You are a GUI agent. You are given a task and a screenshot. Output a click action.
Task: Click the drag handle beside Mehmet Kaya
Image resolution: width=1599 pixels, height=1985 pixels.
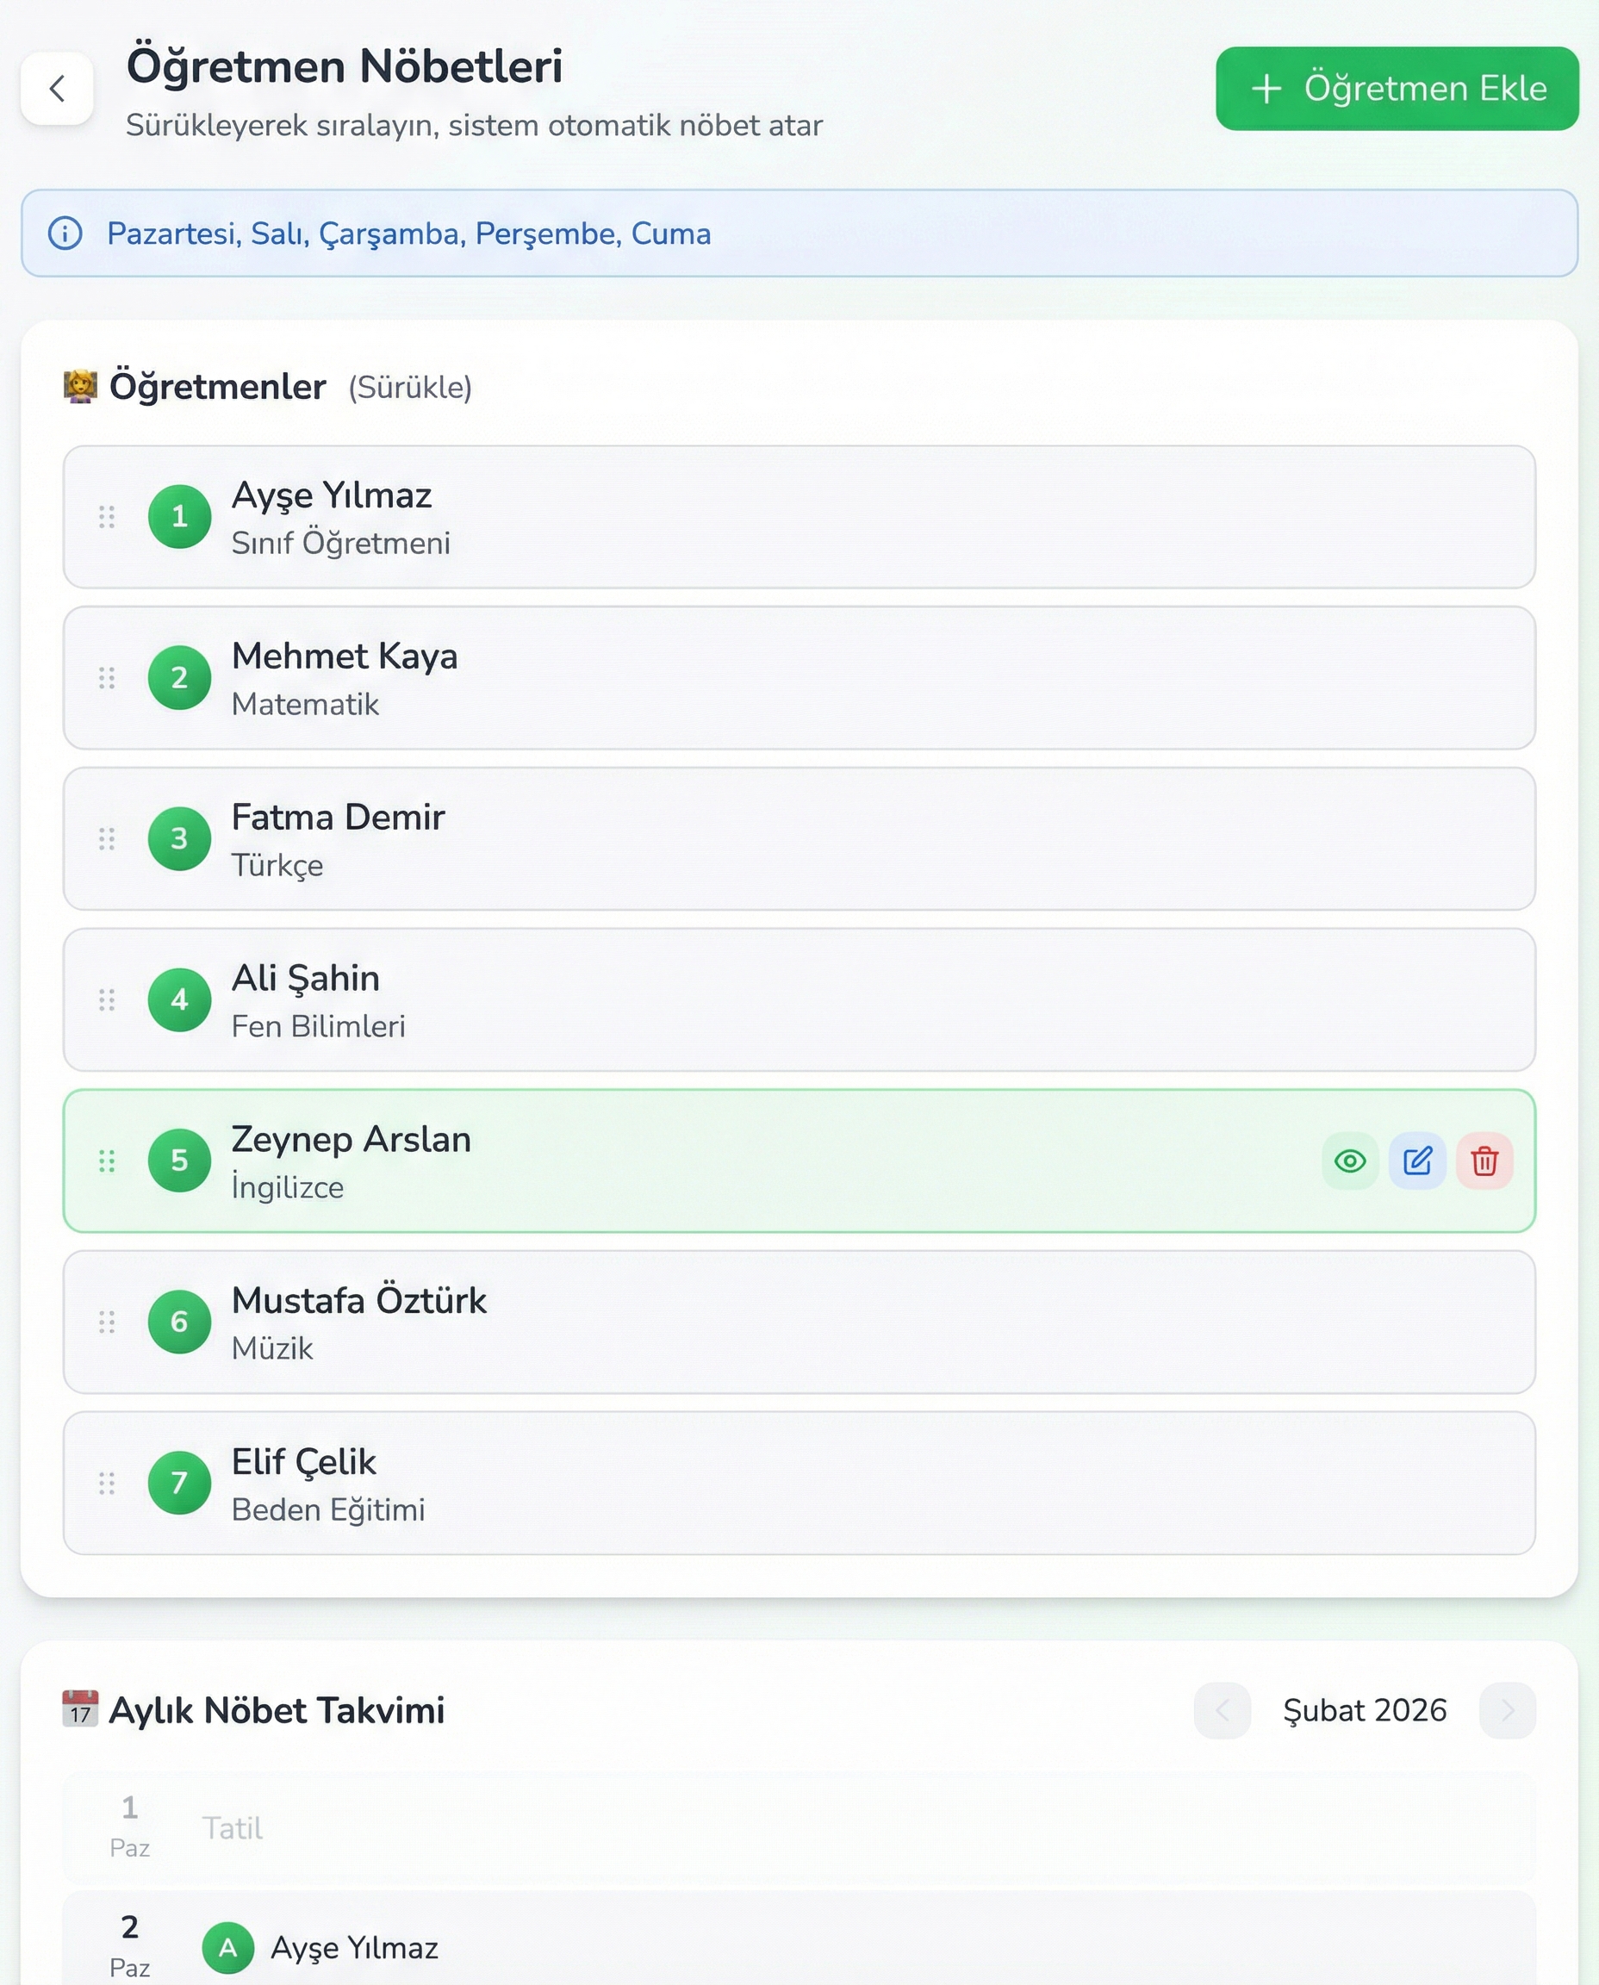[107, 678]
